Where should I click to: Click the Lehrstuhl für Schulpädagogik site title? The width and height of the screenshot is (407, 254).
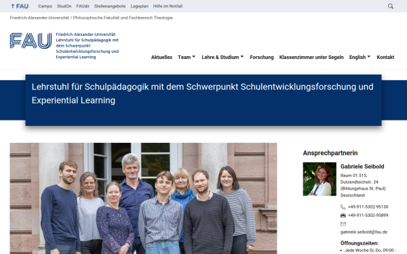88,45
